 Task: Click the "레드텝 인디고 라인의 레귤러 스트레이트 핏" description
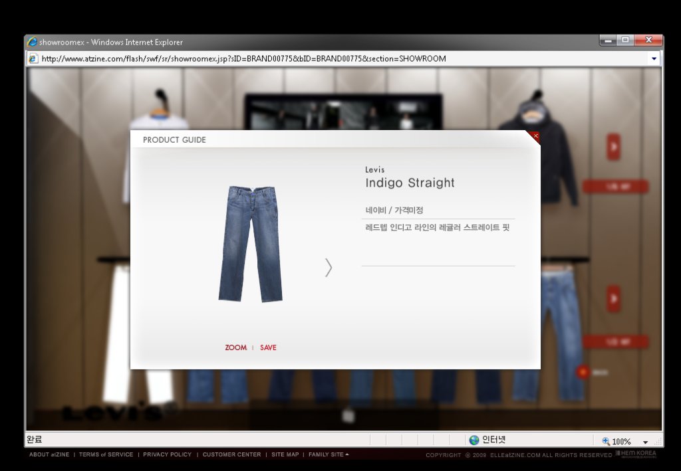click(x=438, y=227)
